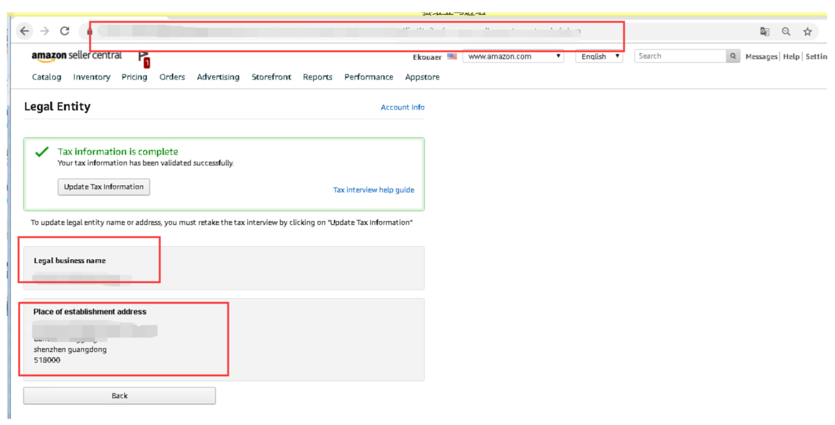Expand the English language dropdown

click(599, 56)
